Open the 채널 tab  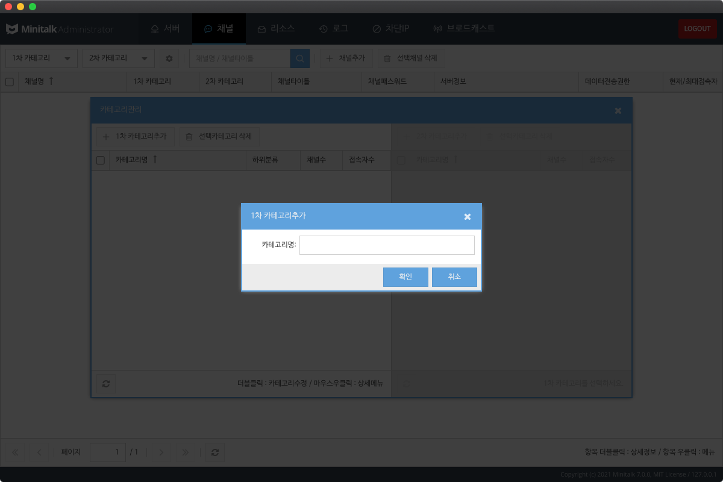click(219, 28)
